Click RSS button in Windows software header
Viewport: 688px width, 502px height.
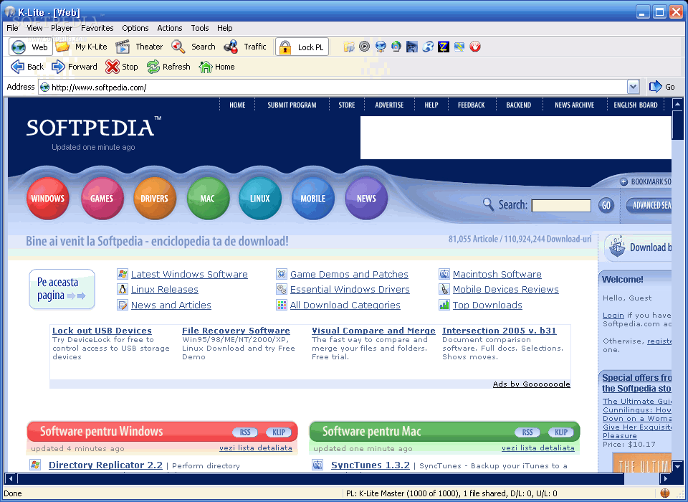coord(245,432)
